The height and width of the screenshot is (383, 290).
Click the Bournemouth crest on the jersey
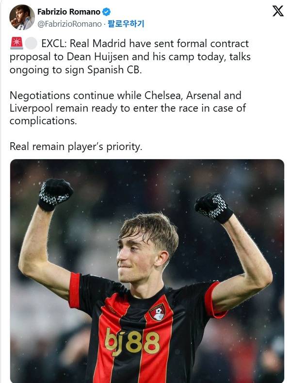pyautogui.click(x=157, y=312)
